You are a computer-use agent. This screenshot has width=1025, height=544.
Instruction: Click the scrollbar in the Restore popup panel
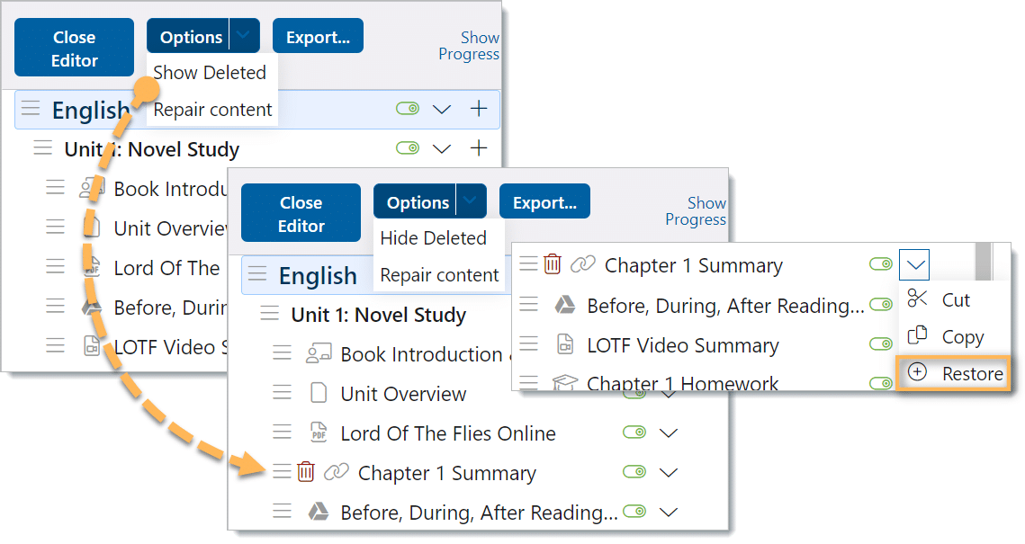click(x=982, y=261)
